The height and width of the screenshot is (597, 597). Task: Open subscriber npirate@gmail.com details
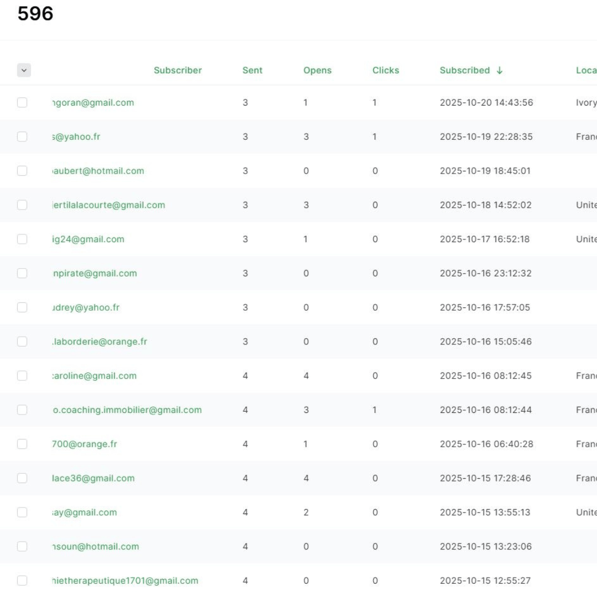coord(94,273)
